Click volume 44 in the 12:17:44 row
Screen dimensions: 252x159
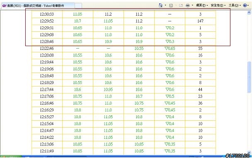click(200, 89)
